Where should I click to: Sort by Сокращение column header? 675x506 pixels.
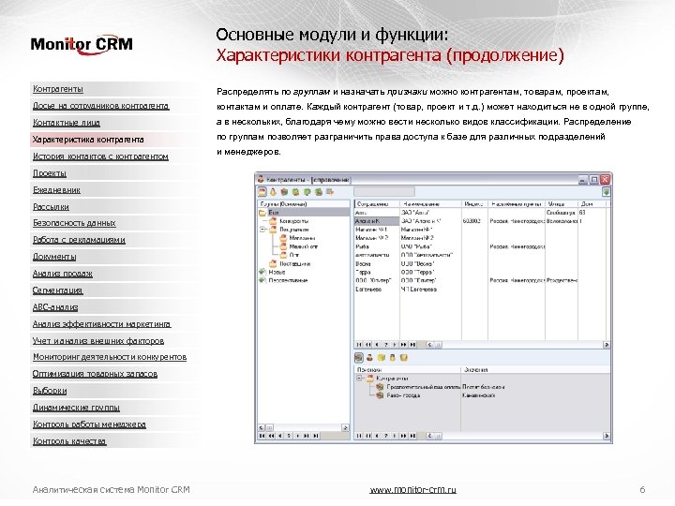tap(377, 204)
